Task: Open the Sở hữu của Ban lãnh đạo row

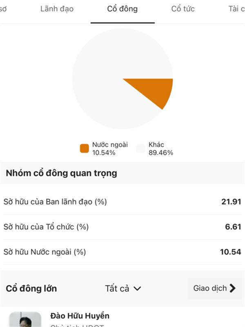Action: tap(122, 202)
